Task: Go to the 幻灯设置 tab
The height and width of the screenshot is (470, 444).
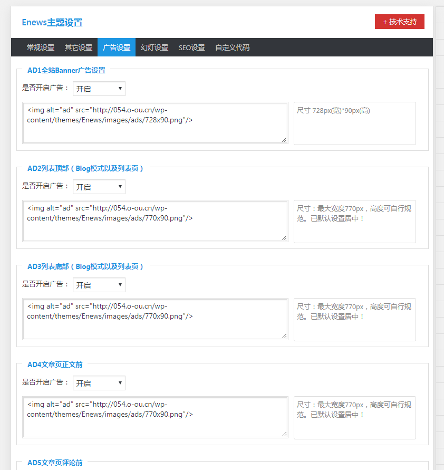Action: 155,47
